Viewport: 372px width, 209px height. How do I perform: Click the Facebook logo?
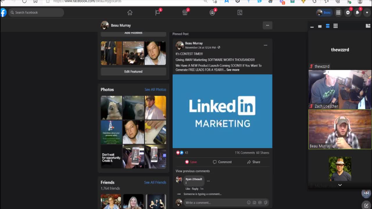pyautogui.click(x=3, y=12)
